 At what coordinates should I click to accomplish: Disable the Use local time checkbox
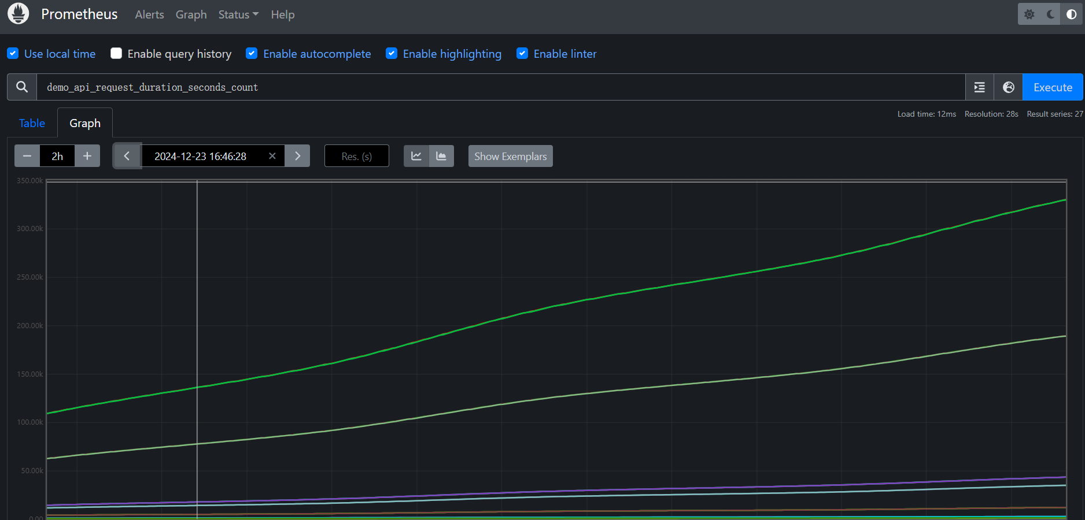13,54
